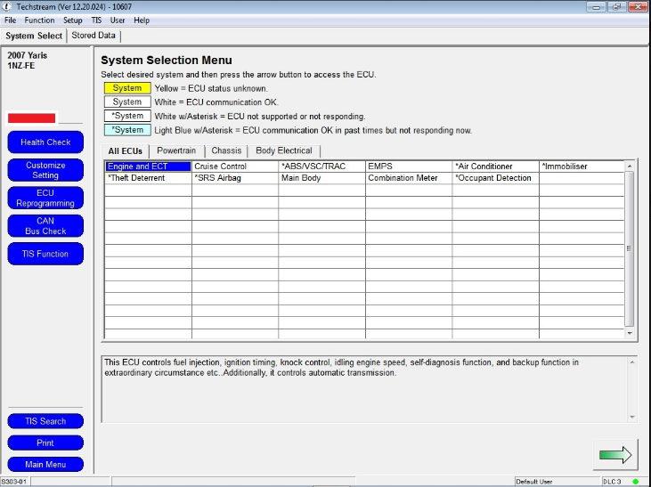This screenshot has height=487, width=651.
Task: Click the red status bar in sidebar
Action: pos(31,118)
